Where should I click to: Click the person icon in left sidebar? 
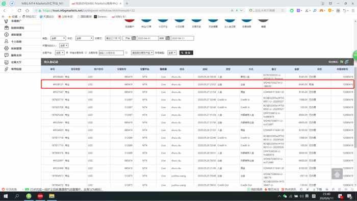click(6, 41)
